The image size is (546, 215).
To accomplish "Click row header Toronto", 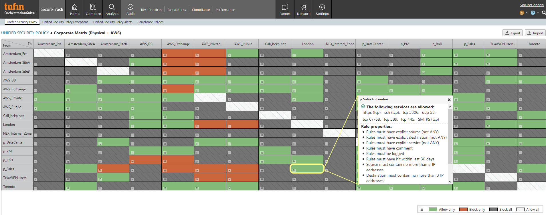I will point(17,187).
